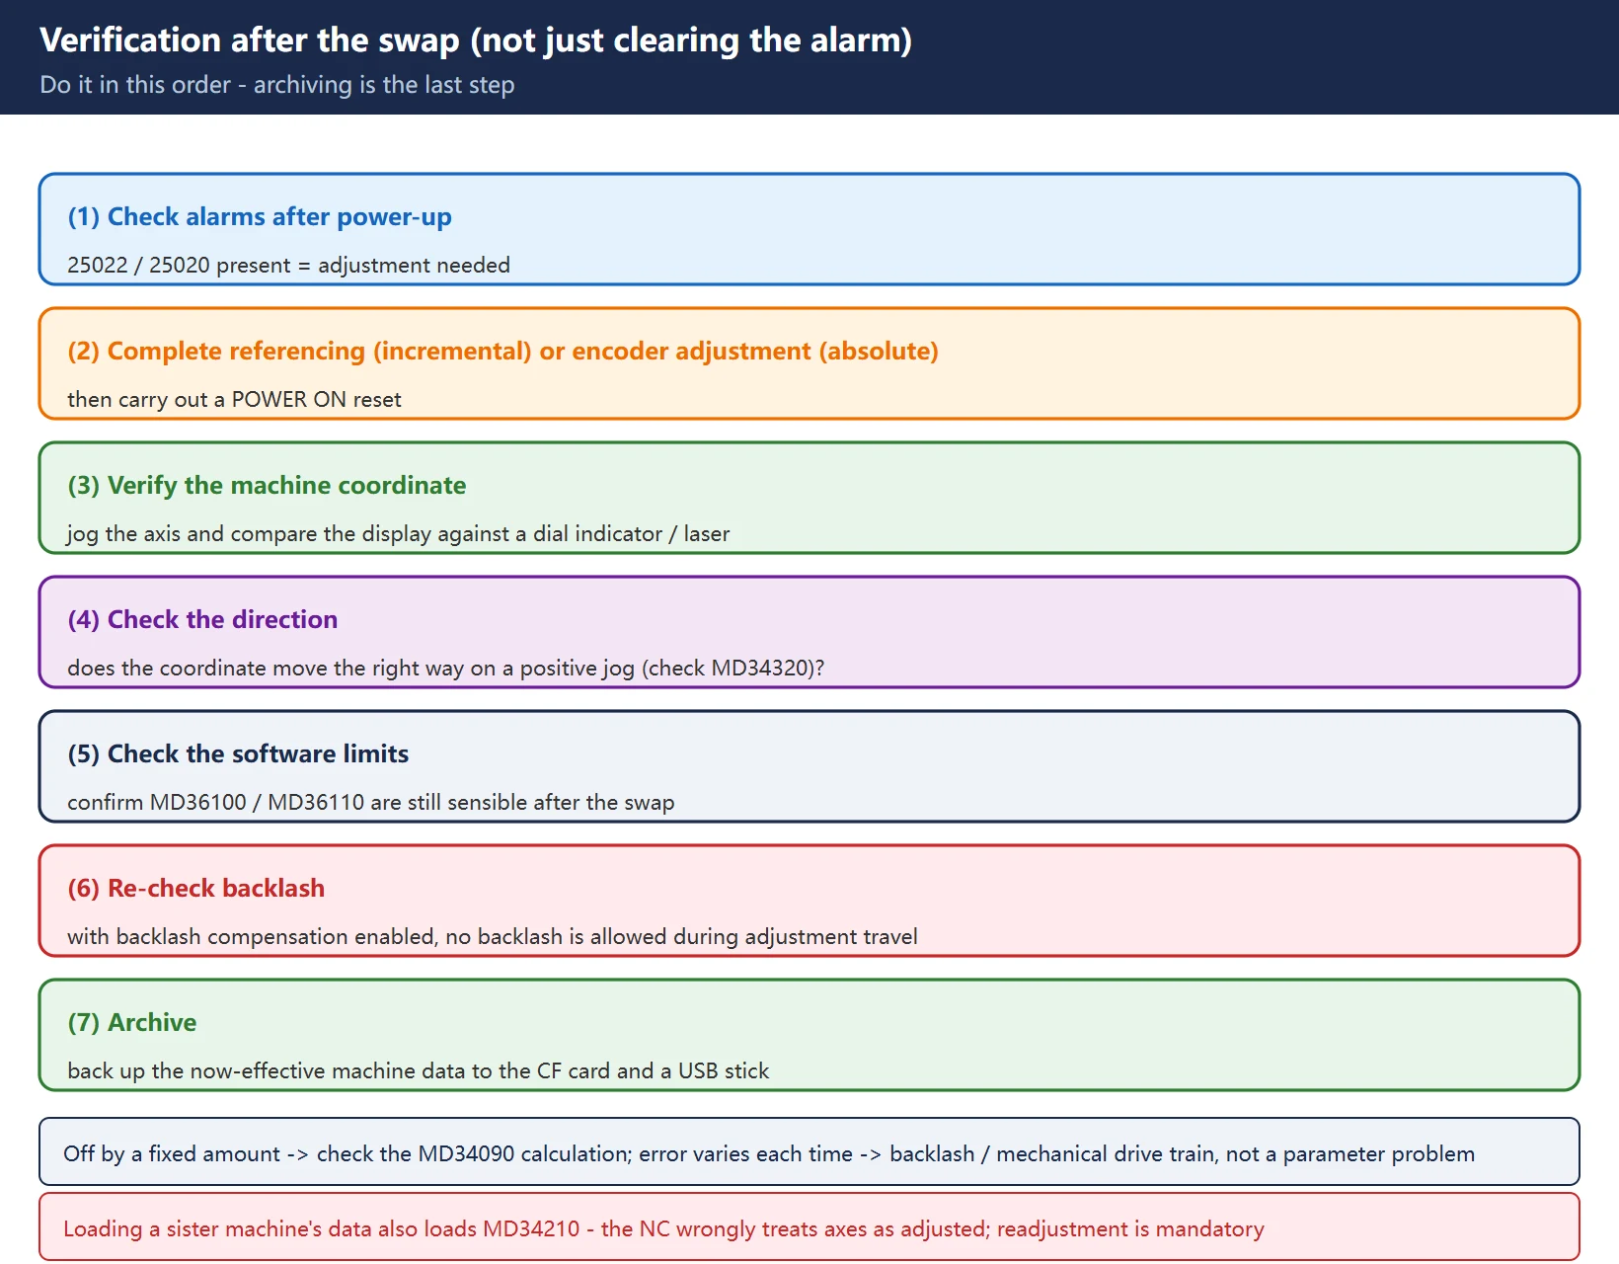
Task: Click text mentioning MD34320 positive jog
Action: coord(445,668)
